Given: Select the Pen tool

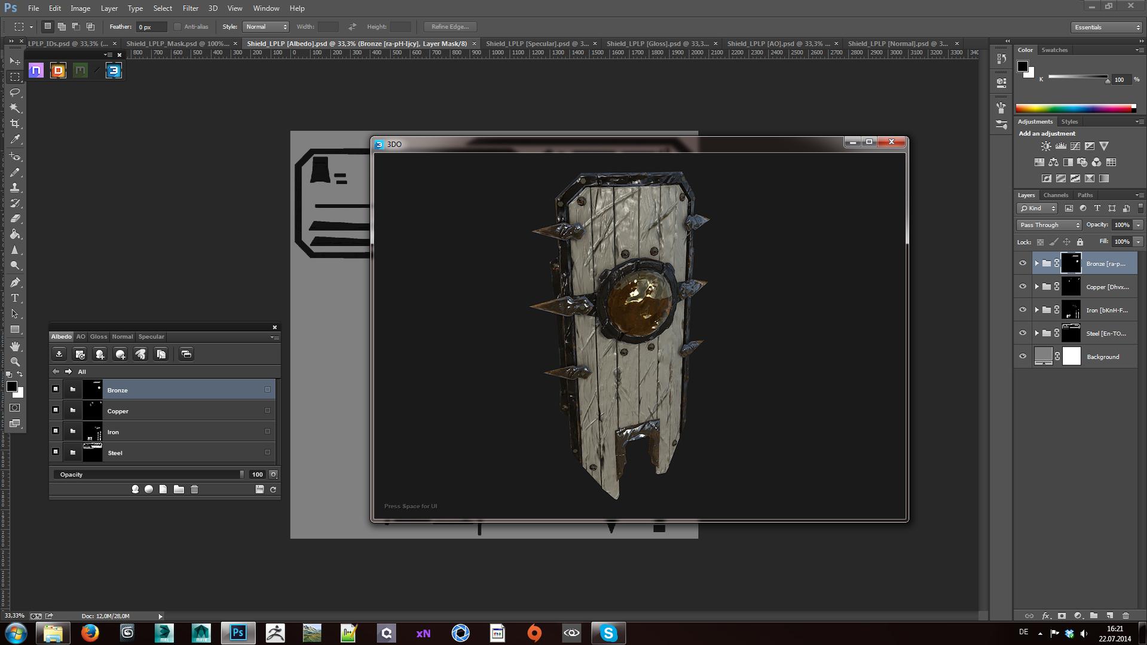Looking at the screenshot, I should click(x=16, y=282).
